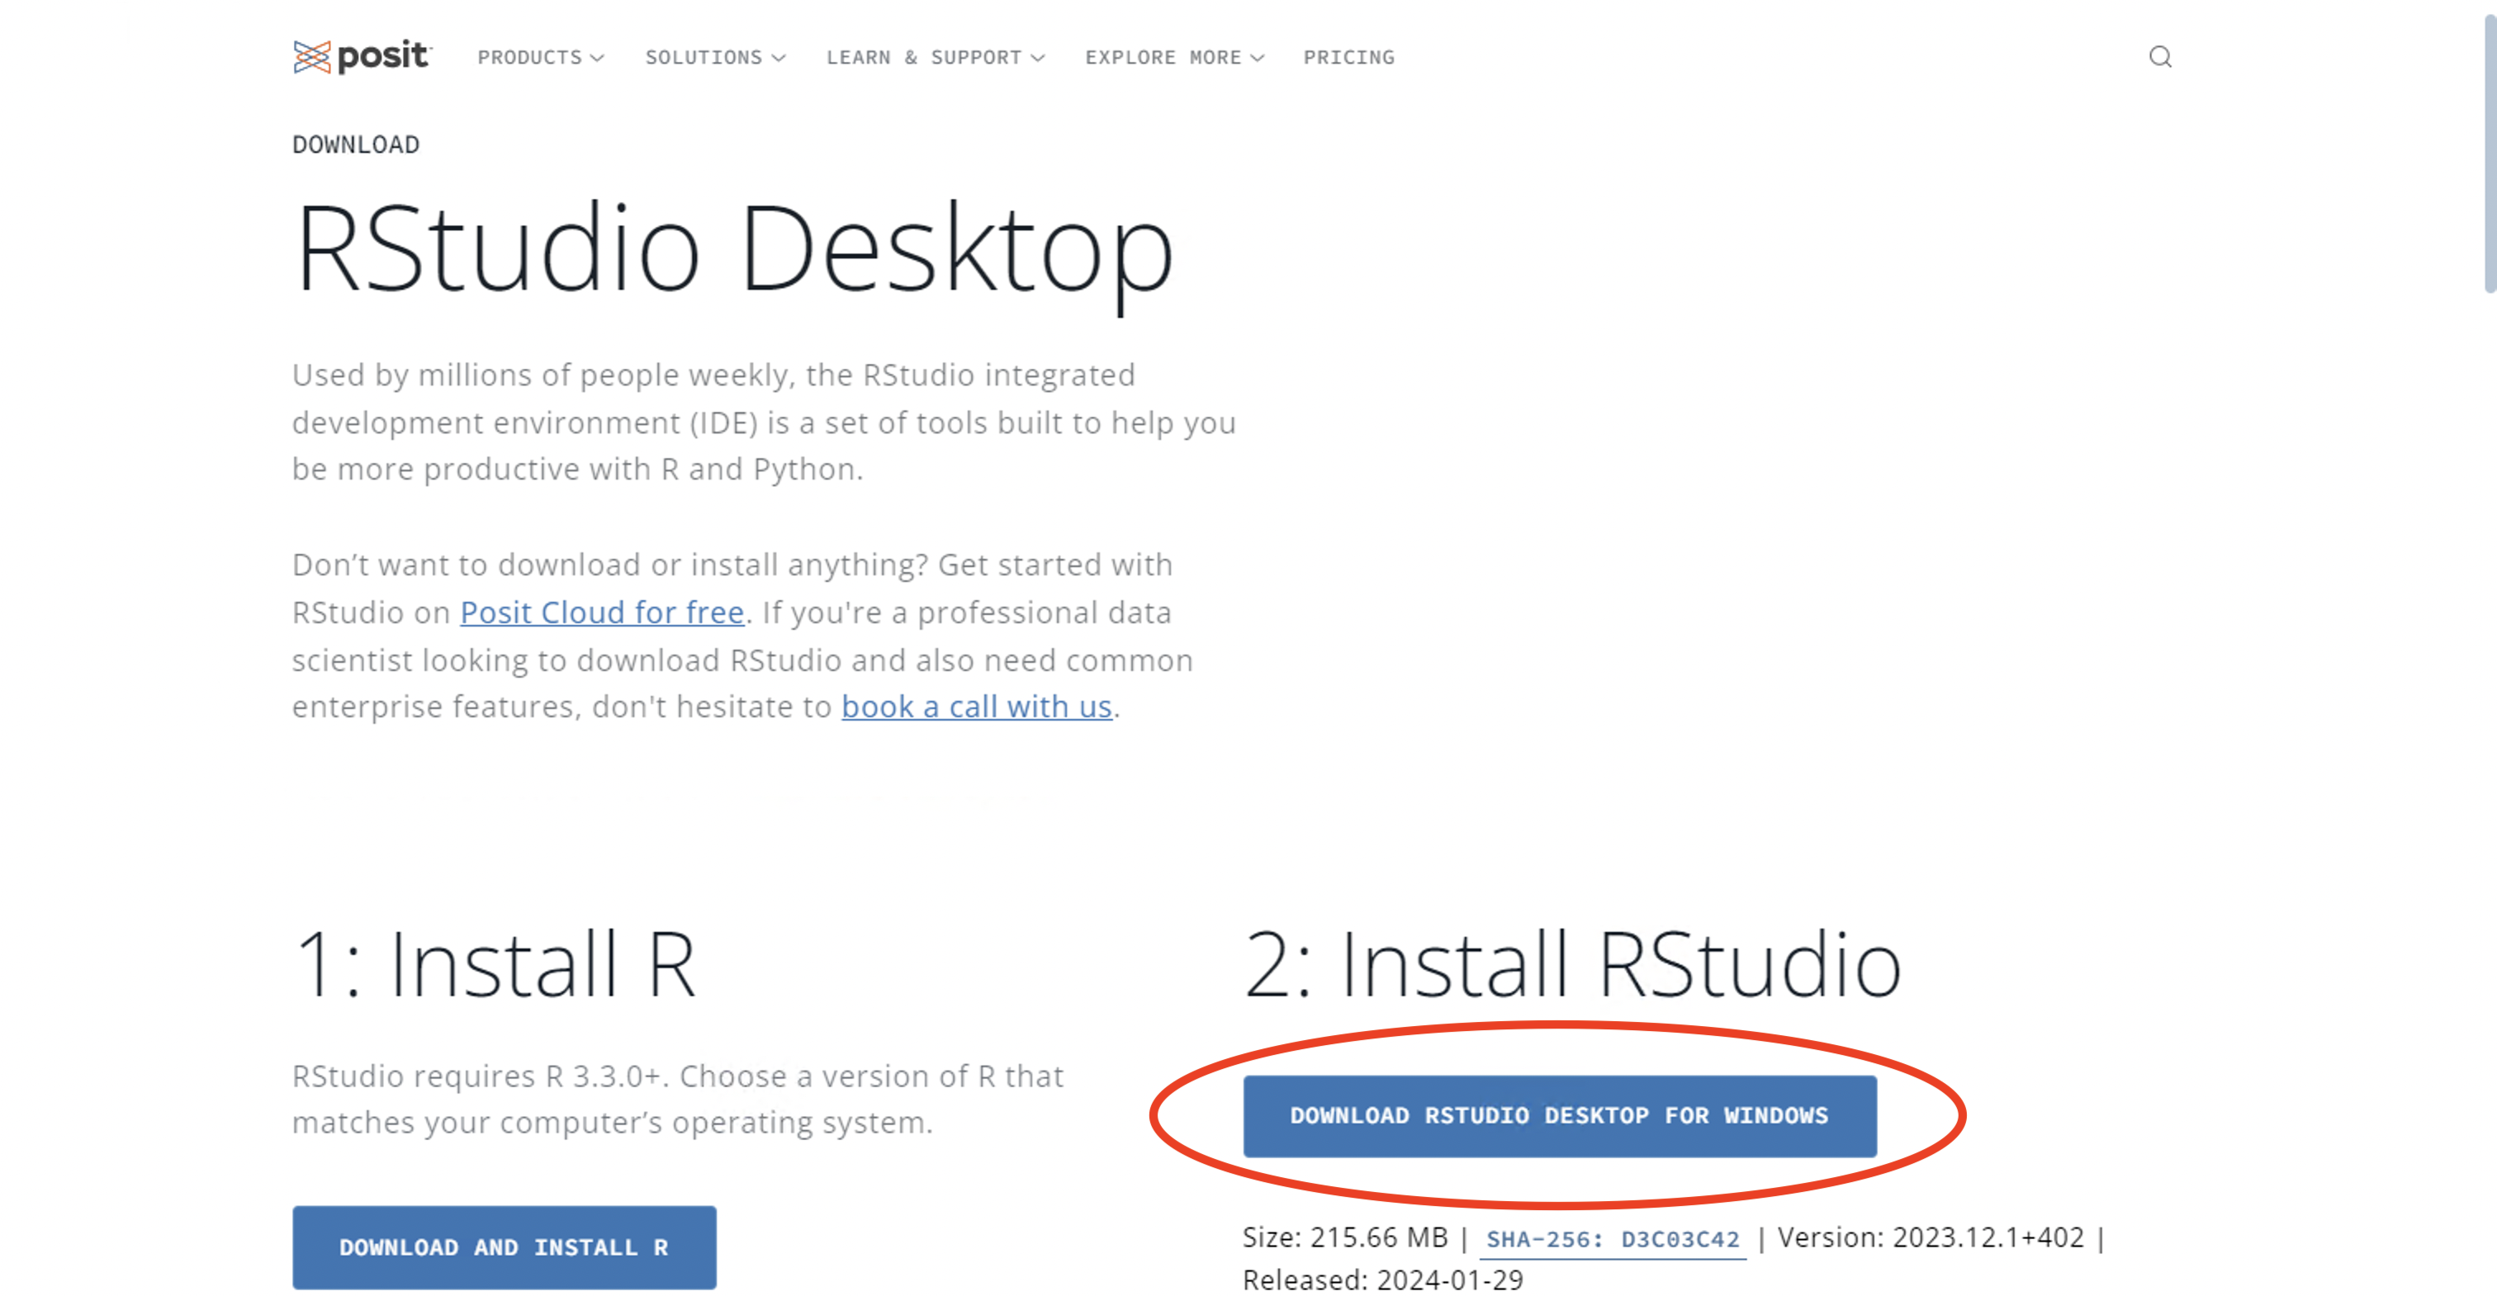Open the Learn & Support dropdown
This screenshot has width=2497, height=1296.
[936, 57]
